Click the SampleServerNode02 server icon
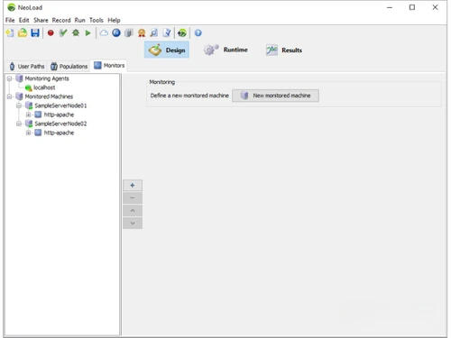The height and width of the screenshot is (338, 451). pos(29,123)
